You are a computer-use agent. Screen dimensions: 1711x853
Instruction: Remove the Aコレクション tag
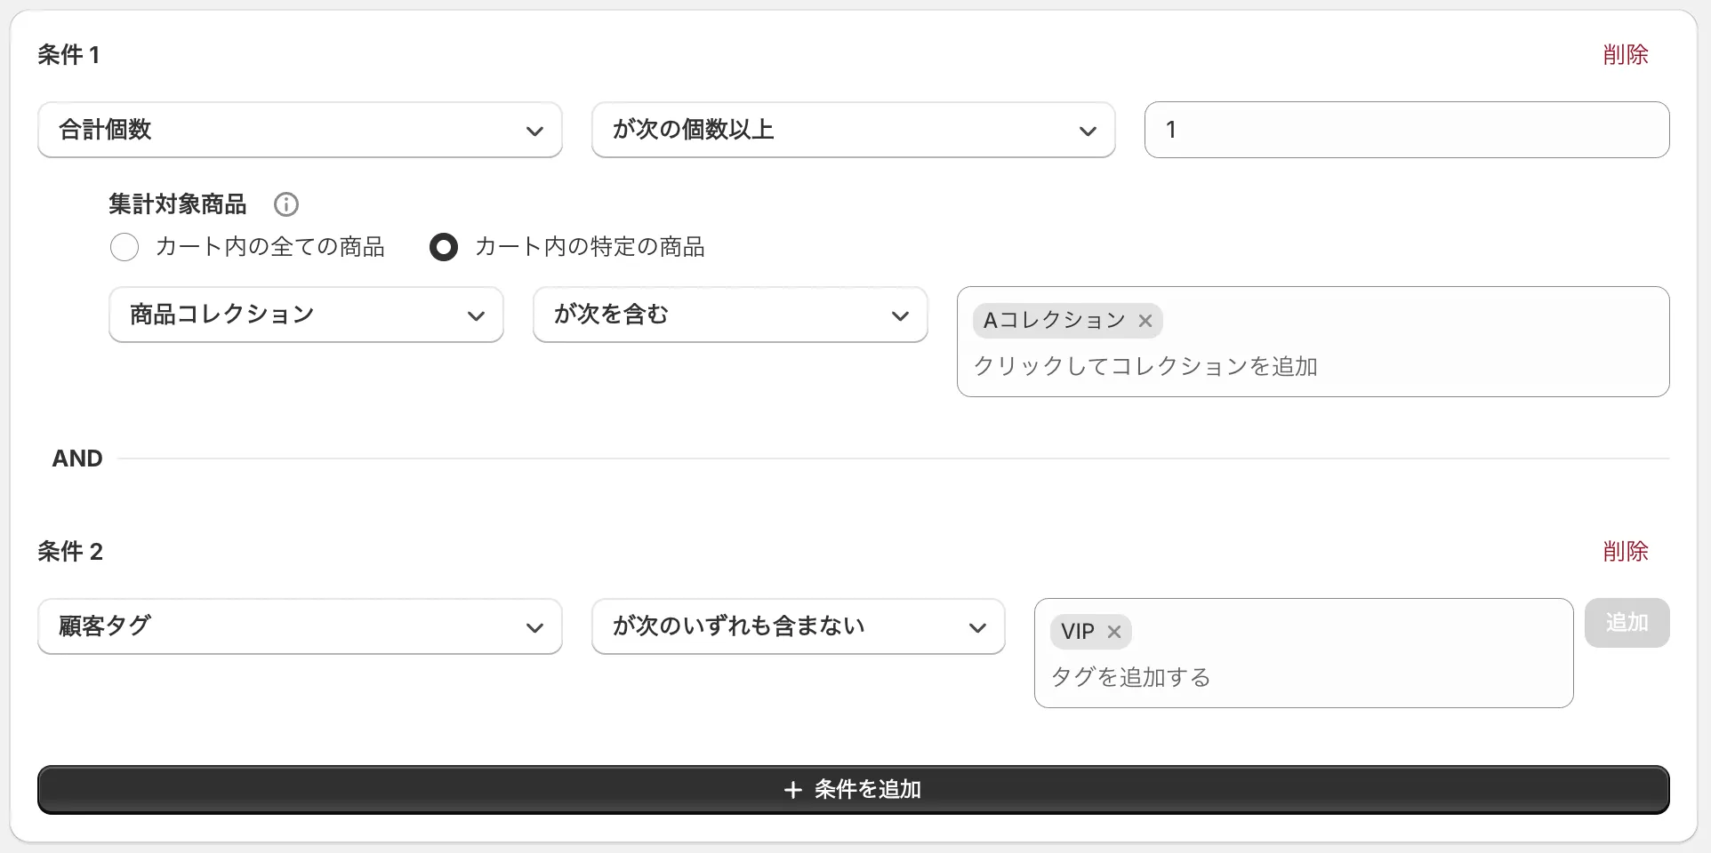(x=1145, y=321)
